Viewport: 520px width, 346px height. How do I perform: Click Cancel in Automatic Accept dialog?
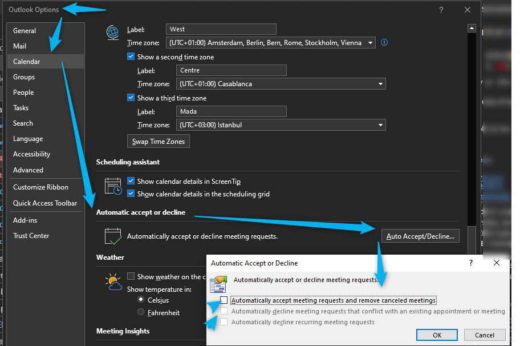(x=485, y=335)
